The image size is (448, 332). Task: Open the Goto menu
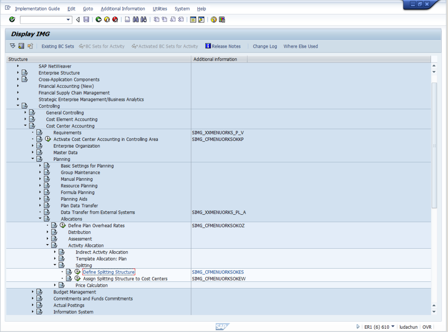(x=88, y=9)
